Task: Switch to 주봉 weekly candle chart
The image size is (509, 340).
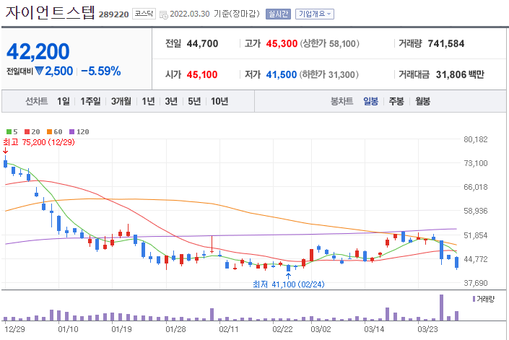Action: 396,101
